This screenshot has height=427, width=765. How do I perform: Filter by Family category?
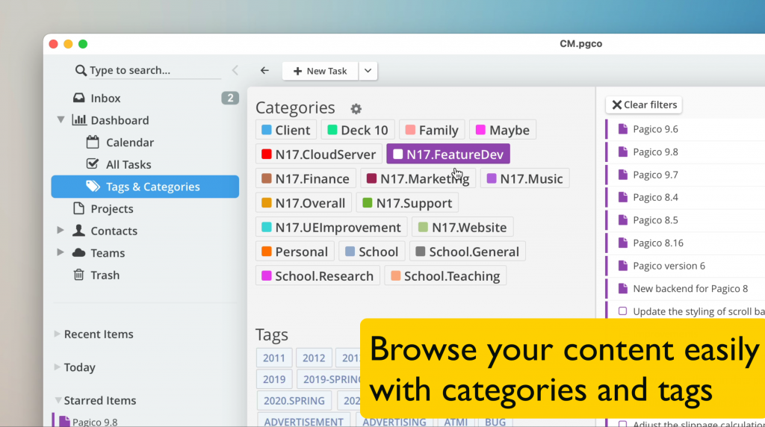[x=432, y=130]
